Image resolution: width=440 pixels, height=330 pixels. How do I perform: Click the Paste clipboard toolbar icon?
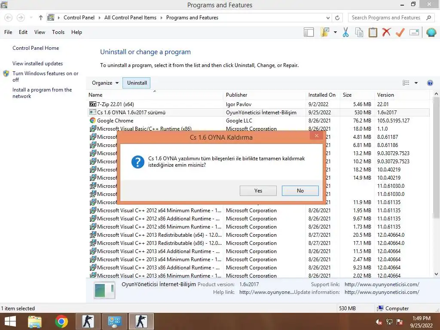(x=373, y=32)
